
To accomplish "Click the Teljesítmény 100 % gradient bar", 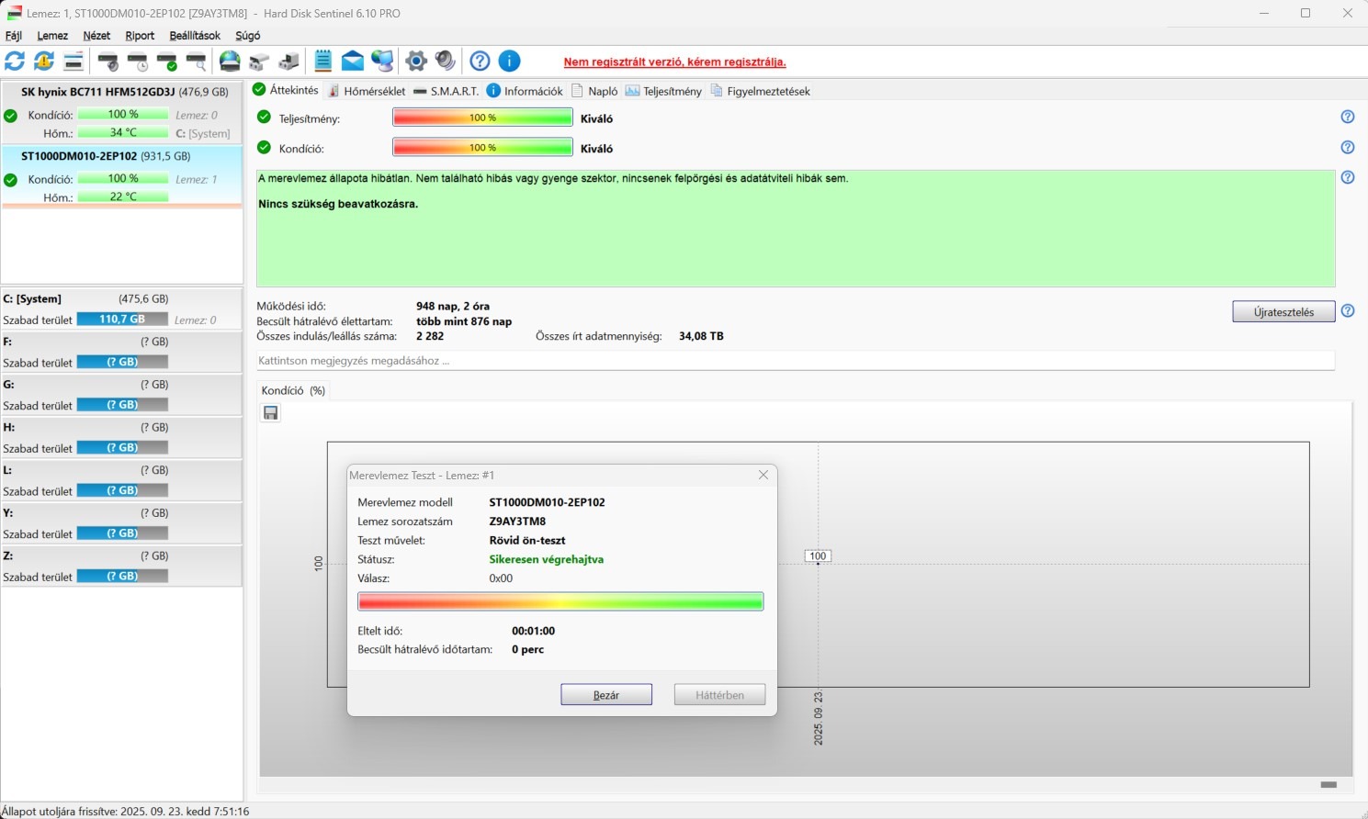I will click(482, 118).
